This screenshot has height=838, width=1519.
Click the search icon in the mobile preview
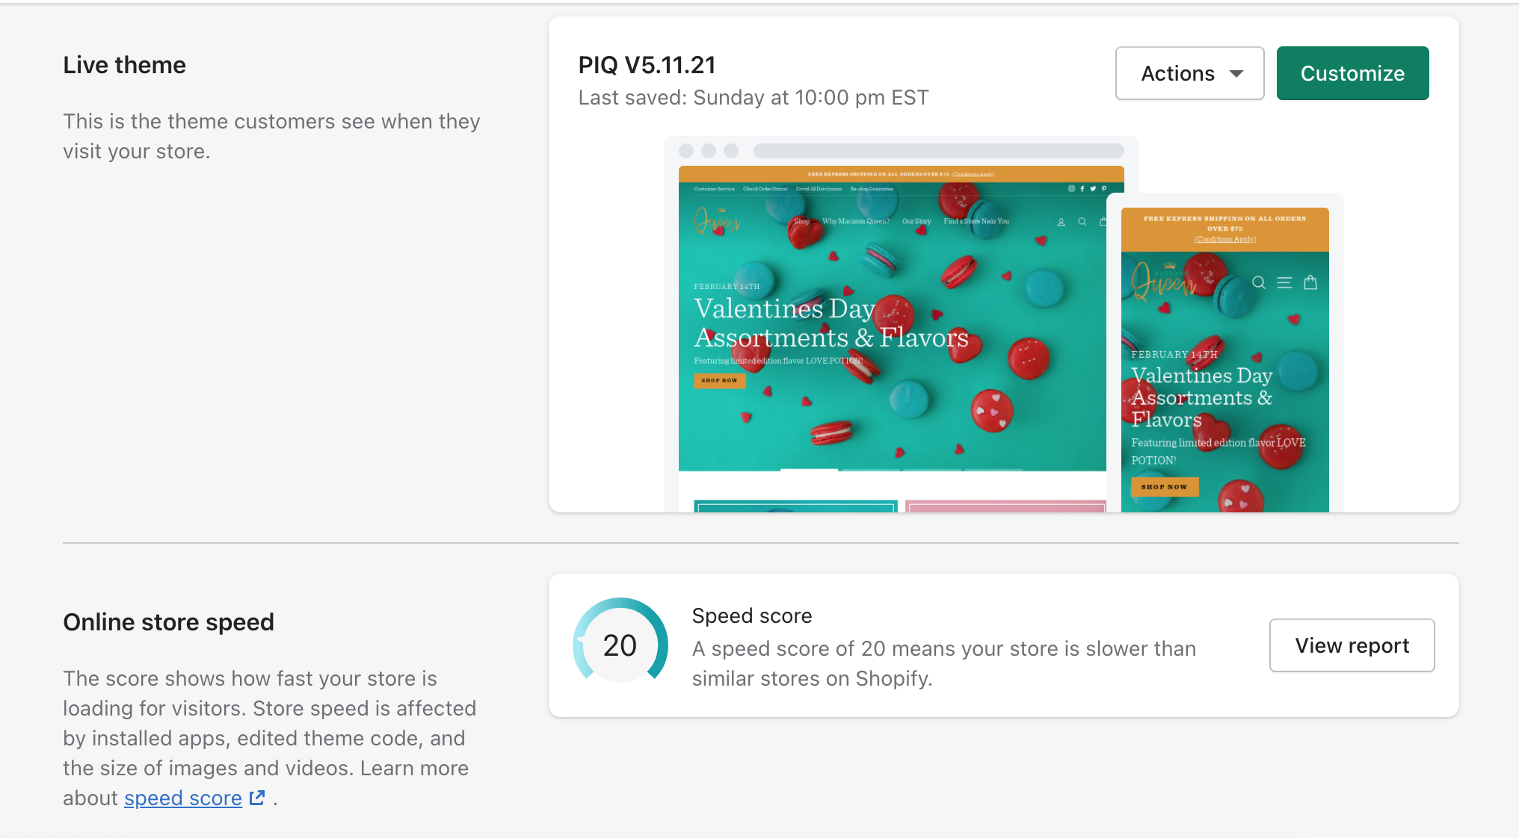1259,283
